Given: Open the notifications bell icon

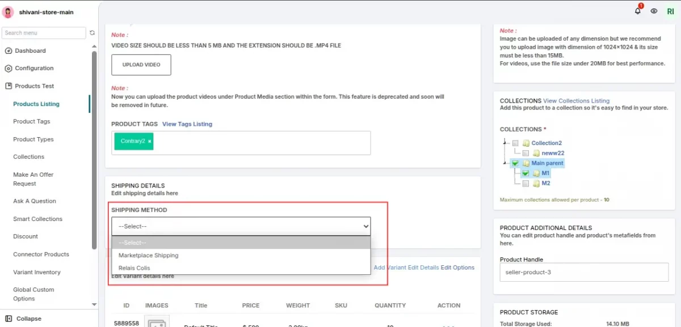Looking at the screenshot, I should (638, 11).
